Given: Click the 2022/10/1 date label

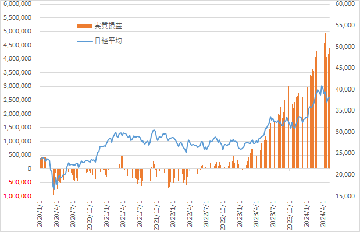Looking at the screenshot, I should point(223,215).
